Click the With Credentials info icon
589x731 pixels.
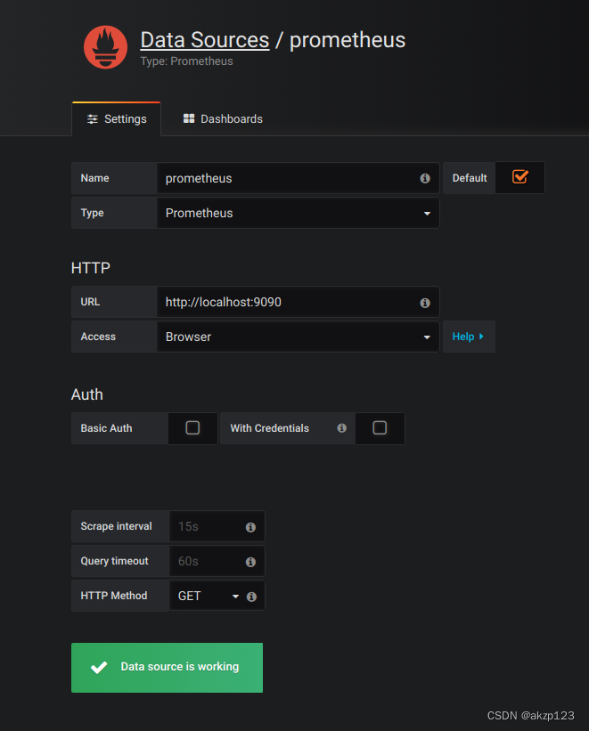click(x=341, y=428)
